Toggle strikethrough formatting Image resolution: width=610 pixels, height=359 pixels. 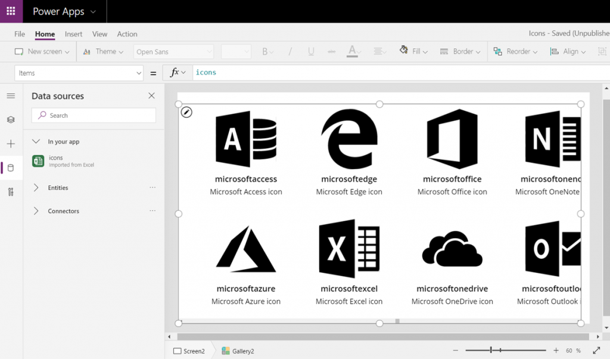click(x=331, y=52)
